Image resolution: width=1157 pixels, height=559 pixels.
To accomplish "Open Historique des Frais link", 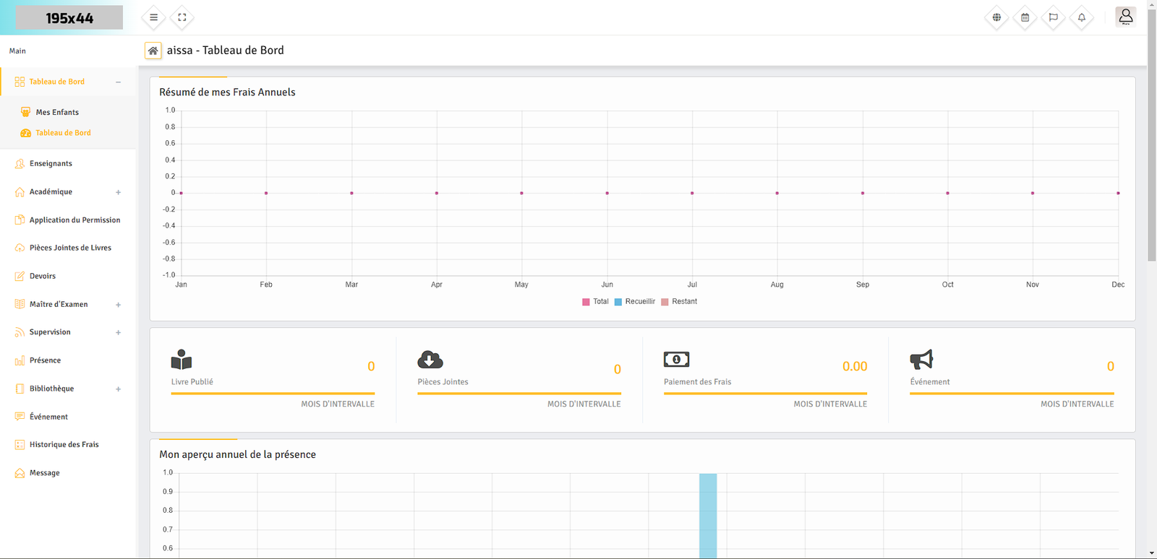I will point(64,445).
